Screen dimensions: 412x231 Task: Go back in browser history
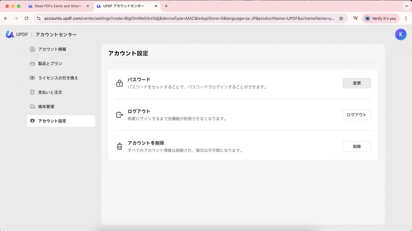6,19
